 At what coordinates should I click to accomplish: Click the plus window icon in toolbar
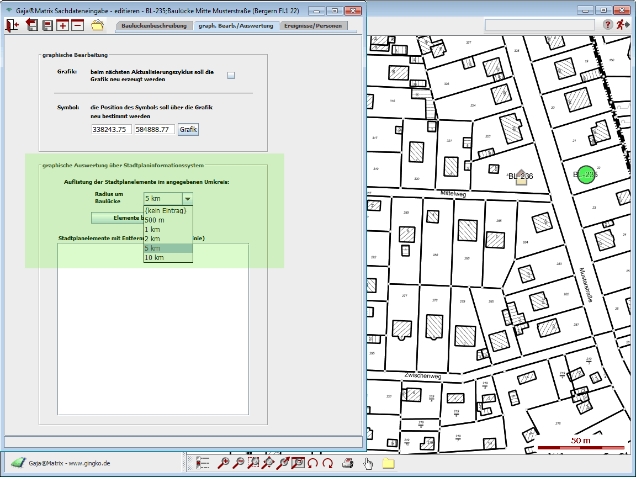pos(62,25)
